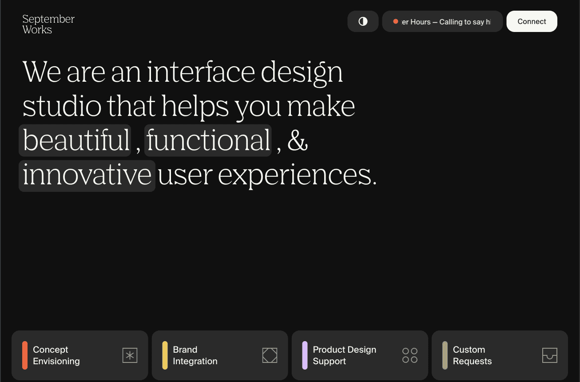Click the striped color bar on Custom Requests

[445, 355]
